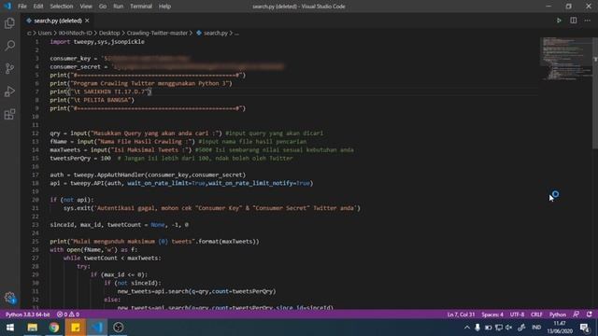Open the File menu
Image resolution: width=598 pixels, height=336 pixels.
[x=22, y=7]
